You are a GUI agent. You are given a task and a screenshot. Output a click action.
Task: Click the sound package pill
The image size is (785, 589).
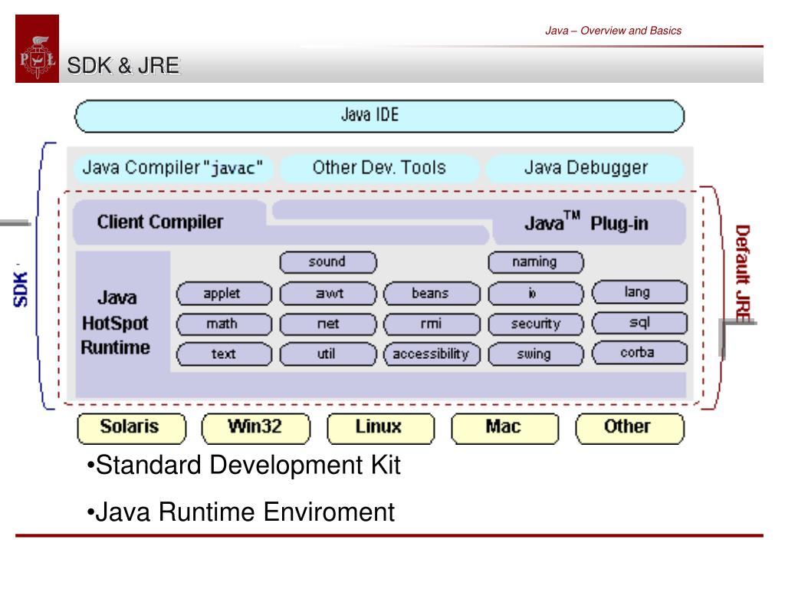[x=328, y=262]
